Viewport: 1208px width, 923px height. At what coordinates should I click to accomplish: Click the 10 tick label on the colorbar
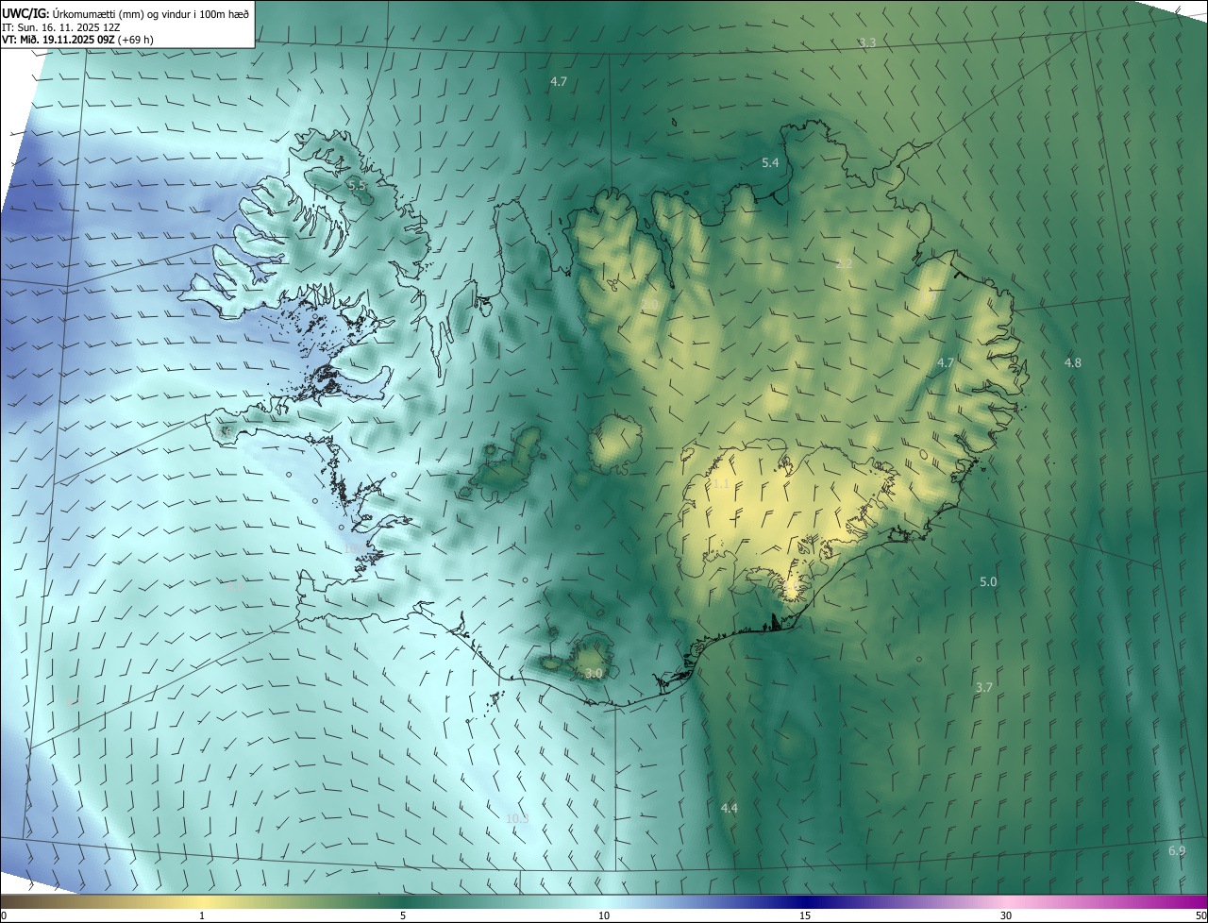click(x=604, y=915)
